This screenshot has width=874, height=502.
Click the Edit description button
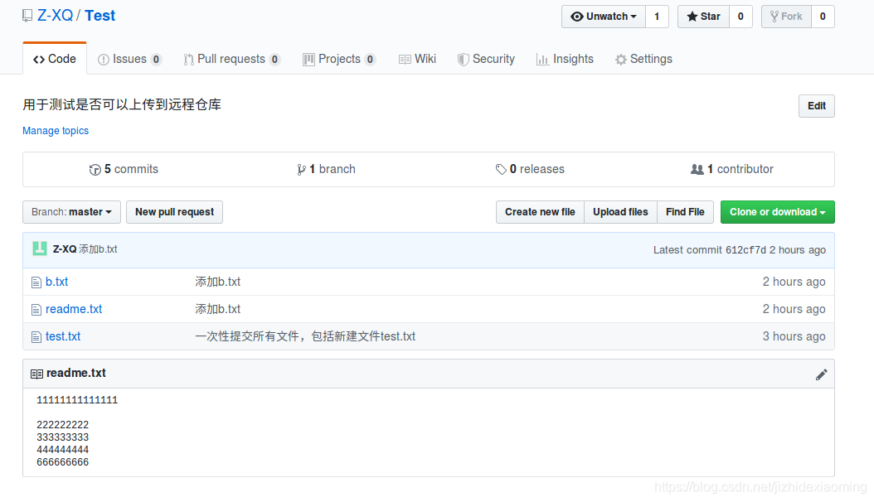[x=817, y=106]
